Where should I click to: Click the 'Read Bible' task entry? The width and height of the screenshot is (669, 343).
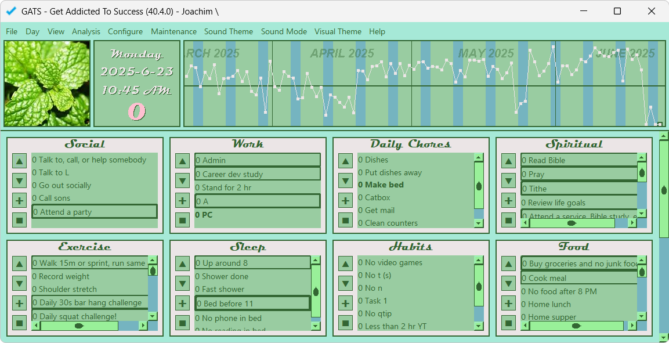click(x=578, y=160)
